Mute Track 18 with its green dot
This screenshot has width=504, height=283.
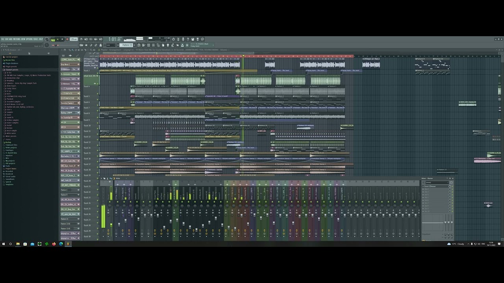pyautogui.click(x=97, y=173)
